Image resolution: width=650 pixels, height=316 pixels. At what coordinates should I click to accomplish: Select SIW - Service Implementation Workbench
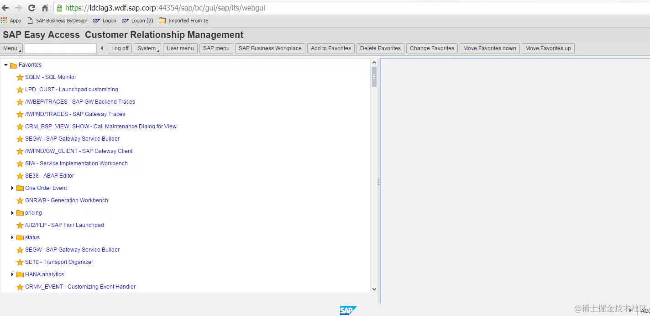point(76,163)
